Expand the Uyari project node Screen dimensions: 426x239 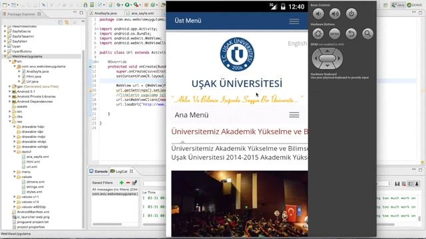pyautogui.click(x=5, y=46)
